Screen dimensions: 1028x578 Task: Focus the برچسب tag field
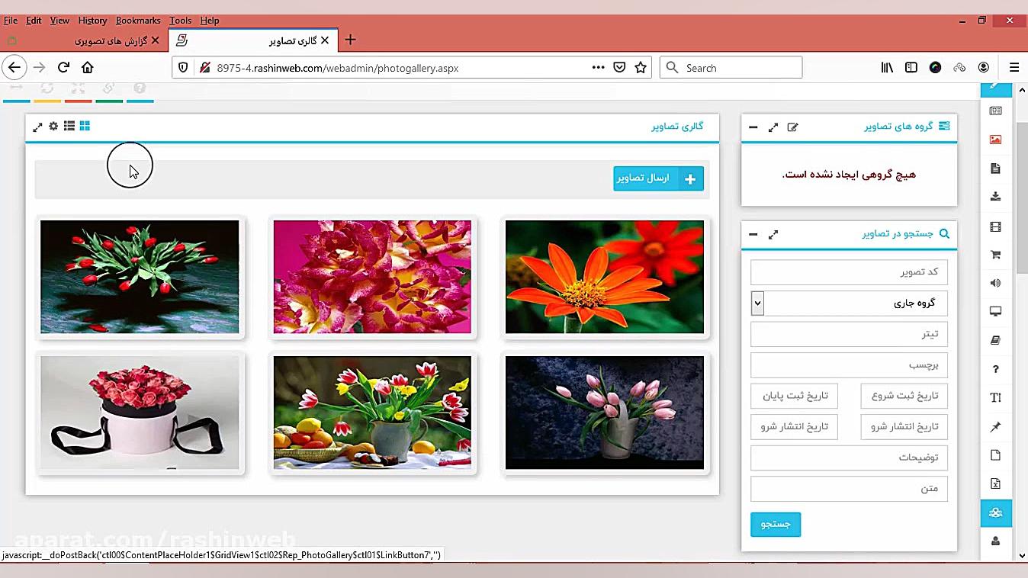click(x=849, y=365)
